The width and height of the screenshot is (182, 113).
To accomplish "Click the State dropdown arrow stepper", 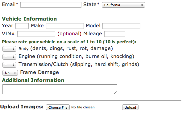I will click(x=142, y=5).
